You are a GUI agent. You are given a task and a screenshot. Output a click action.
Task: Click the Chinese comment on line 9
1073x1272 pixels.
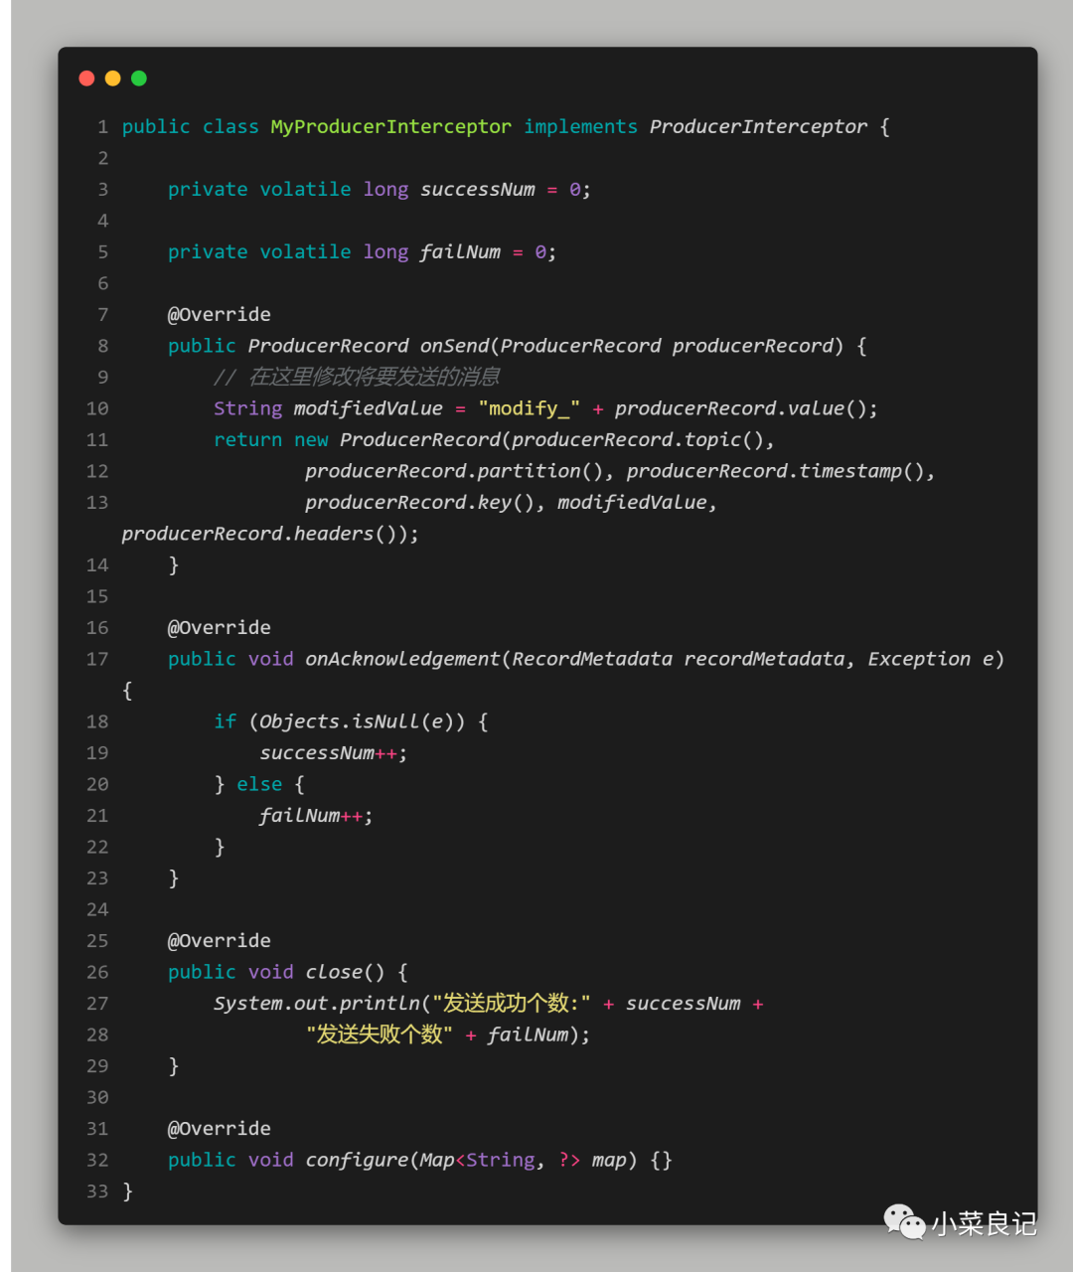pos(357,377)
